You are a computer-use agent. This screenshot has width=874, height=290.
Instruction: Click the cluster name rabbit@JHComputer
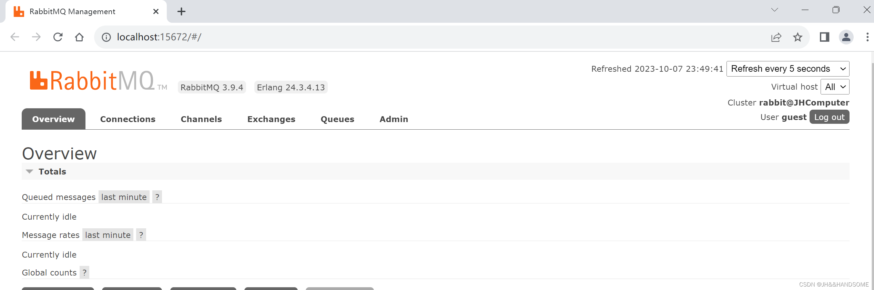click(804, 102)
